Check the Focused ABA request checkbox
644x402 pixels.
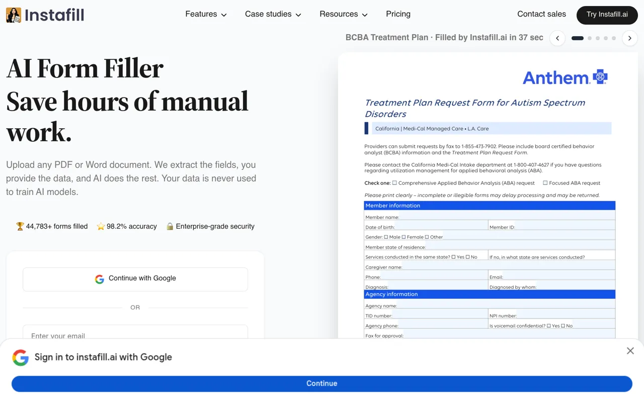pos(545,183)
